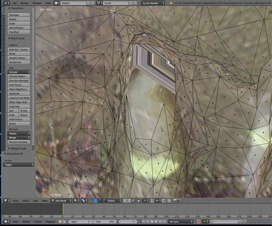Jump to the last frame
The image size is (272, 226).
165,221
